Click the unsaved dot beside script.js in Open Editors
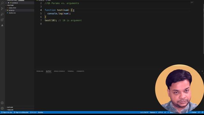Image resolution: width=204 pixels, height=115 pixels. pos(9,3)
